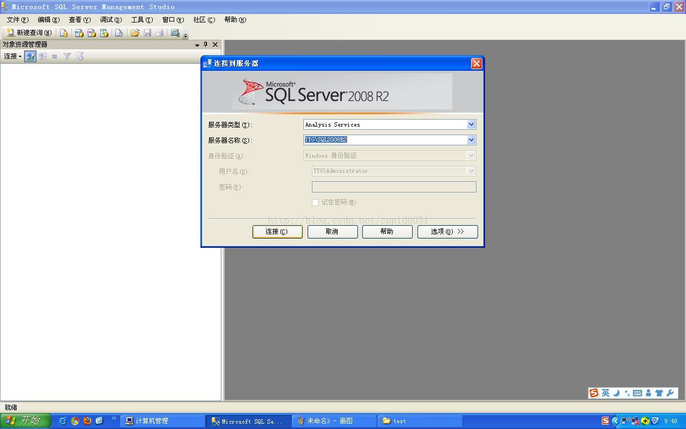Viewport: 686px width, 429px height.
Task: Click the 帮助 button in dialog
Action: point(387,232)
